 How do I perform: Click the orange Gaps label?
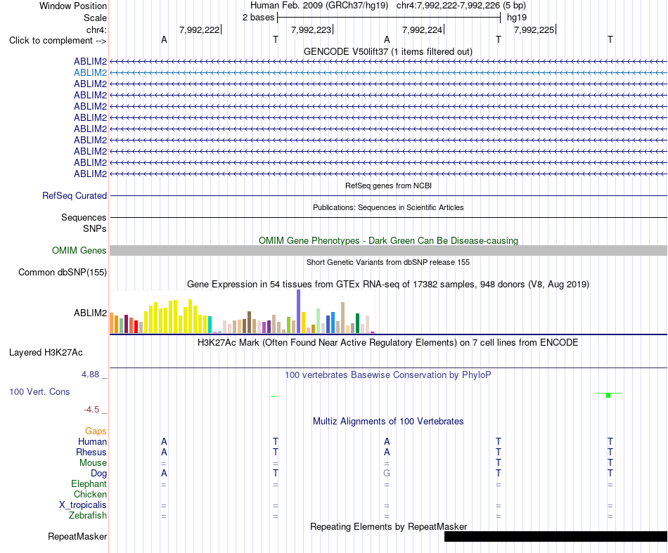(96, 431)
